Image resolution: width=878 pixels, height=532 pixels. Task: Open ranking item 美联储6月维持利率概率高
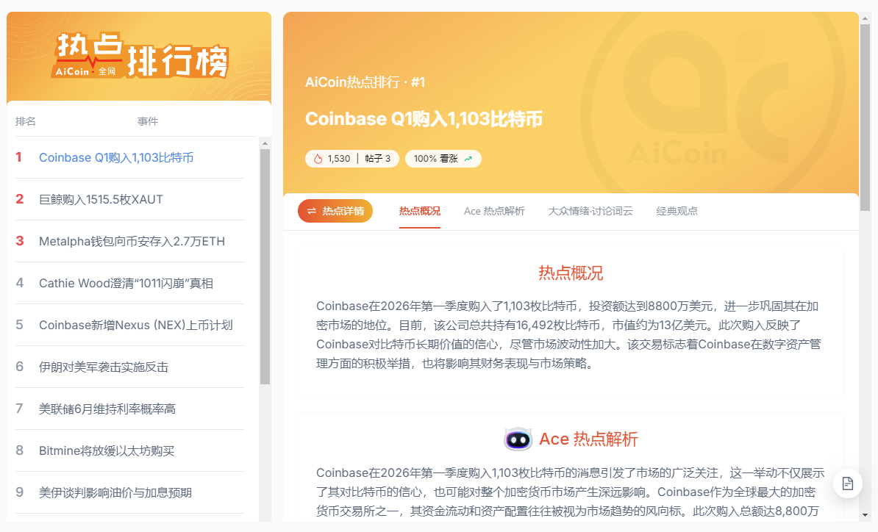pos(130,409)
